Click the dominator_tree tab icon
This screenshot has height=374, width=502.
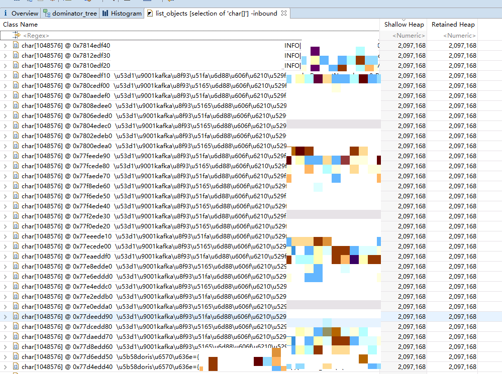click(47, 14)
